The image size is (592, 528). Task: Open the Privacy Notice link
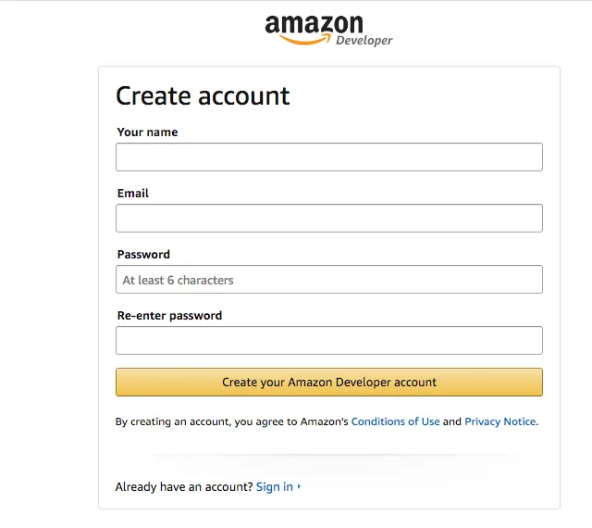(x=499, y=421)
